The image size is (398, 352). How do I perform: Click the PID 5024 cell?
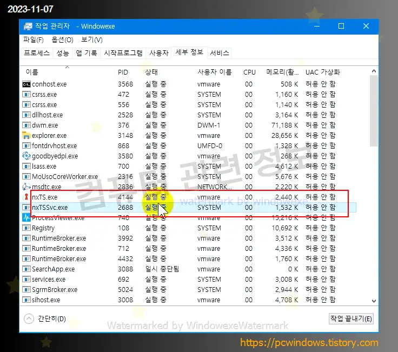point(125,290)
